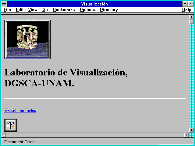Screen dimensions: 195x146
Task: Click the horizontal scrollbar left arrow
Action: click(x=4, y=135)
